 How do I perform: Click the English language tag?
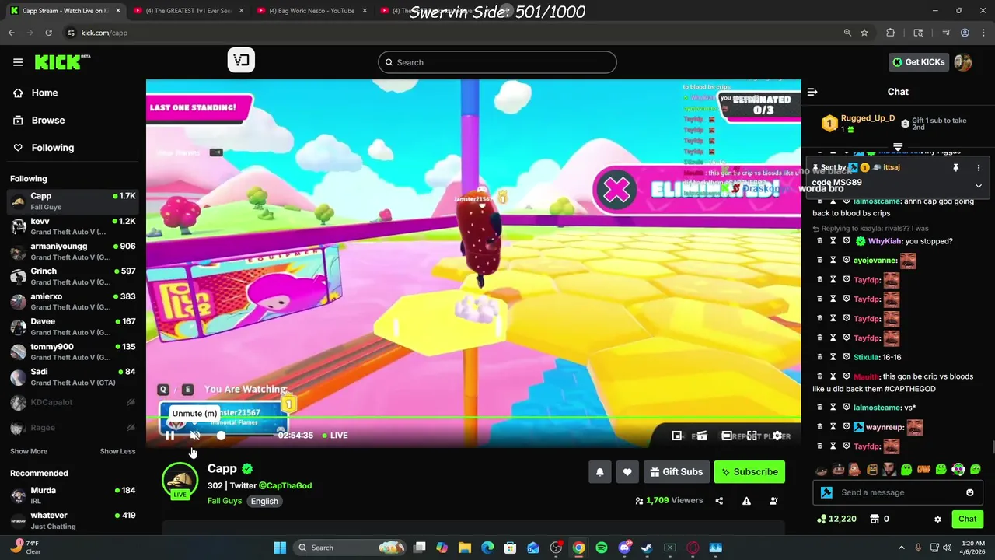pyautogui.click(x=264, y=501)
